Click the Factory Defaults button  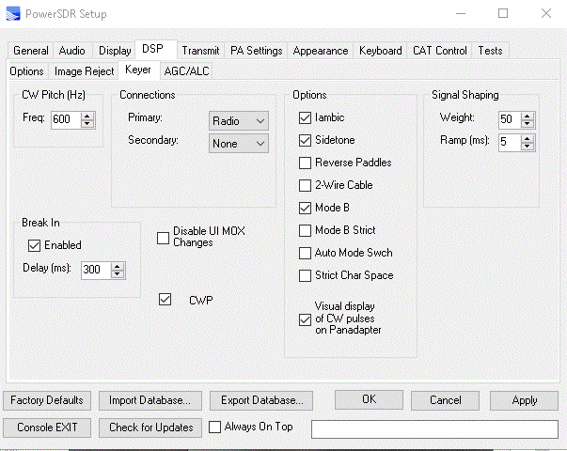click(47, 400)
